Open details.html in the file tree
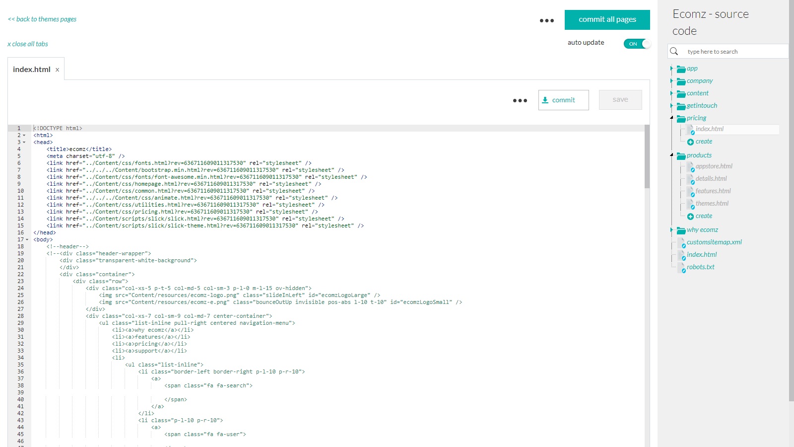The width and height of the screenshot is (794, 447). [x=711, y=179]
